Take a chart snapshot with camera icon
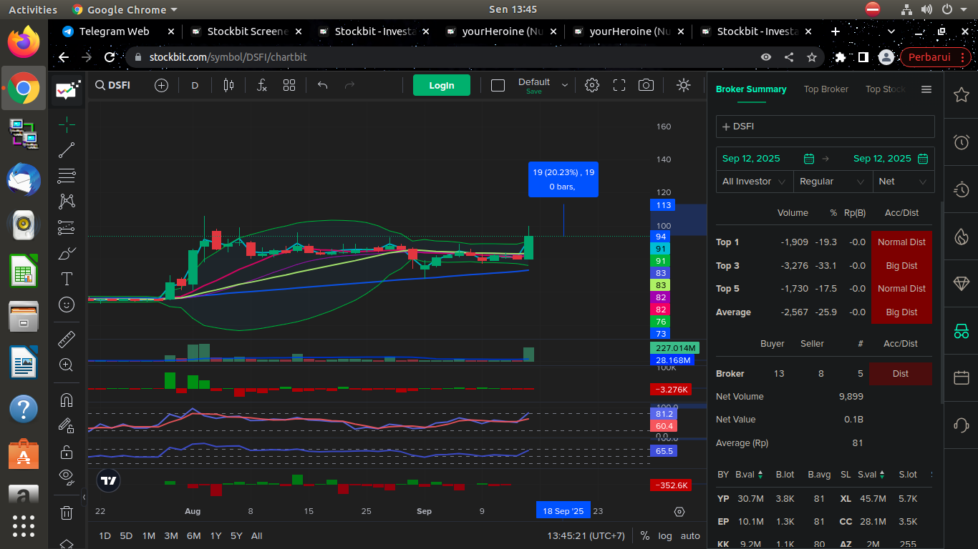The image size is (978, 549). [x=647, y=85]
